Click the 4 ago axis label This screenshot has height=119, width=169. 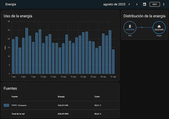point(23,77)
